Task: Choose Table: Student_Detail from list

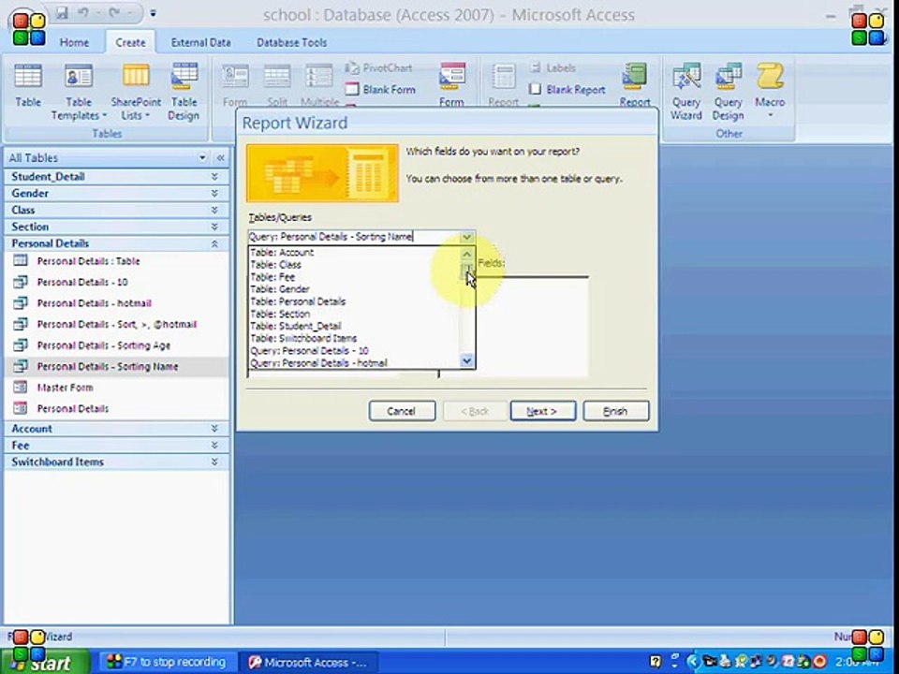Action: point(354,326)
